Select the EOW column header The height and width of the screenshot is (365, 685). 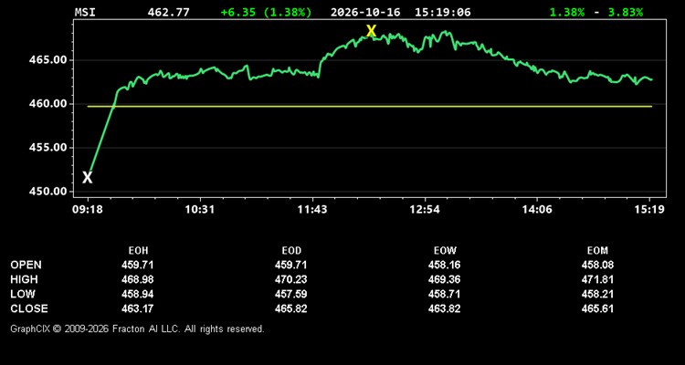[445, 251]
